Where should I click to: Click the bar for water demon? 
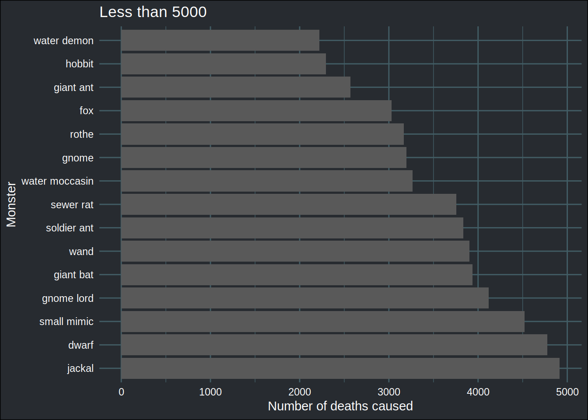[220, 40]
